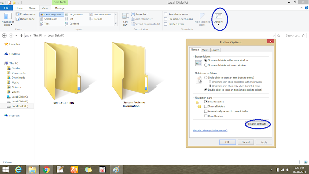Open the File menu
This screenshot has height=174, width=309.
[6, 8]
